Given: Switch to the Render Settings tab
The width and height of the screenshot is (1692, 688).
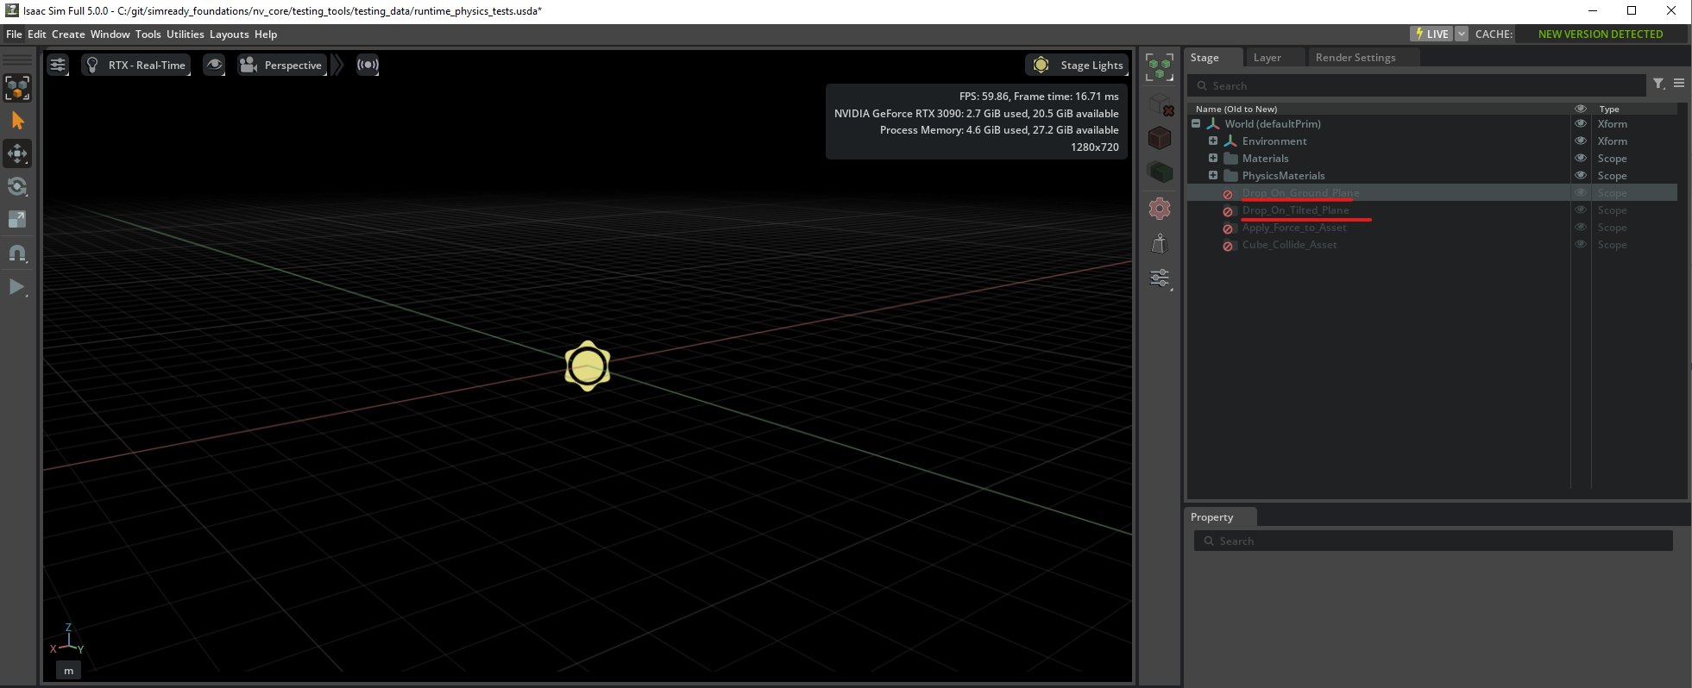Looking at the screenshot, I should (1355, 58).
